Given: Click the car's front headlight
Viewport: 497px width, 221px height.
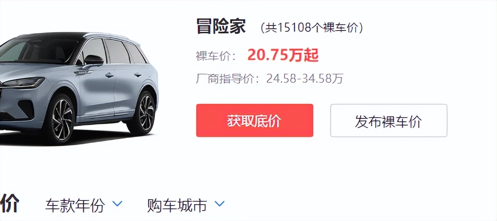Looking at the screenshot, I should [x=24, y=82].
